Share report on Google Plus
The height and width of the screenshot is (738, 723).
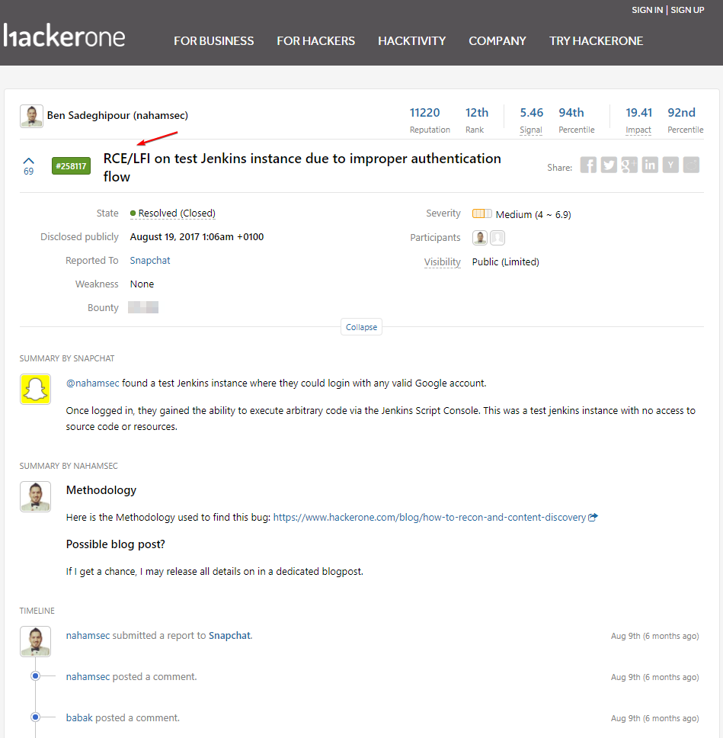pos(629,165)
